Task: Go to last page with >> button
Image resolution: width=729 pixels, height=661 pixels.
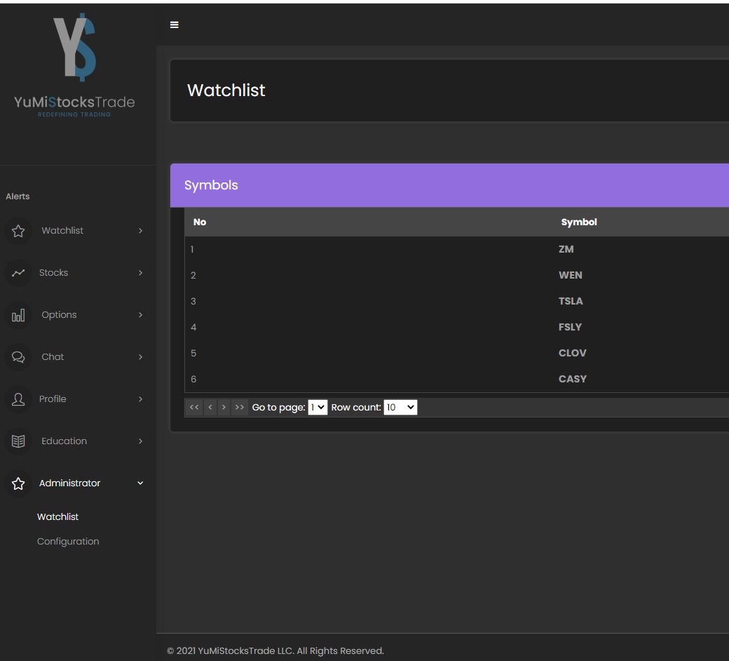Action: coord(240,407)
